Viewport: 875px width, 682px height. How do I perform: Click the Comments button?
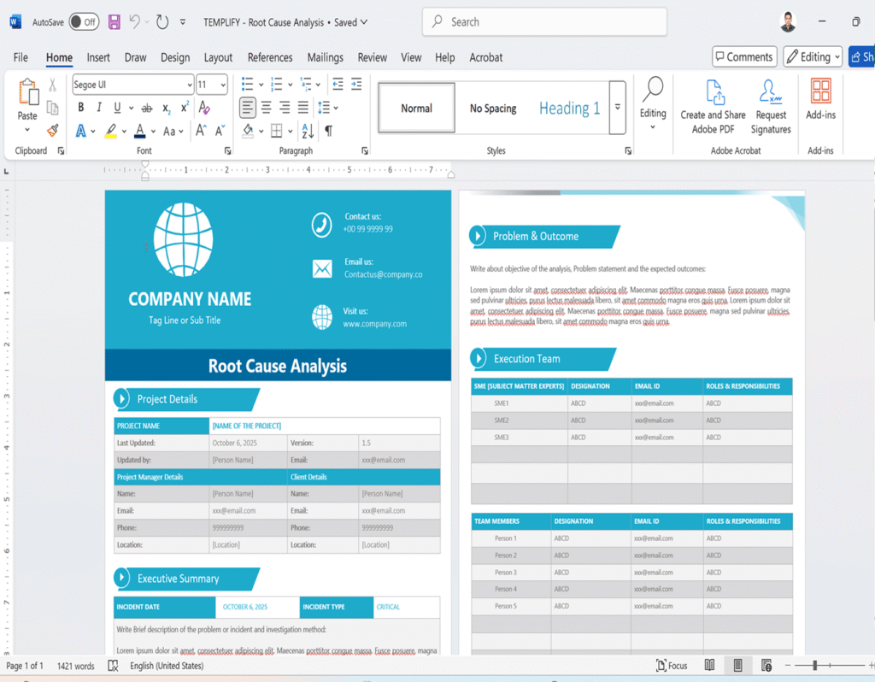coord(744,57)
